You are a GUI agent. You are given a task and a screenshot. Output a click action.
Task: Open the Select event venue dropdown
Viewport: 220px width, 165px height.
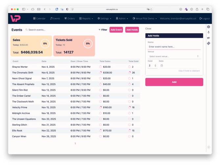pos(174,56)
